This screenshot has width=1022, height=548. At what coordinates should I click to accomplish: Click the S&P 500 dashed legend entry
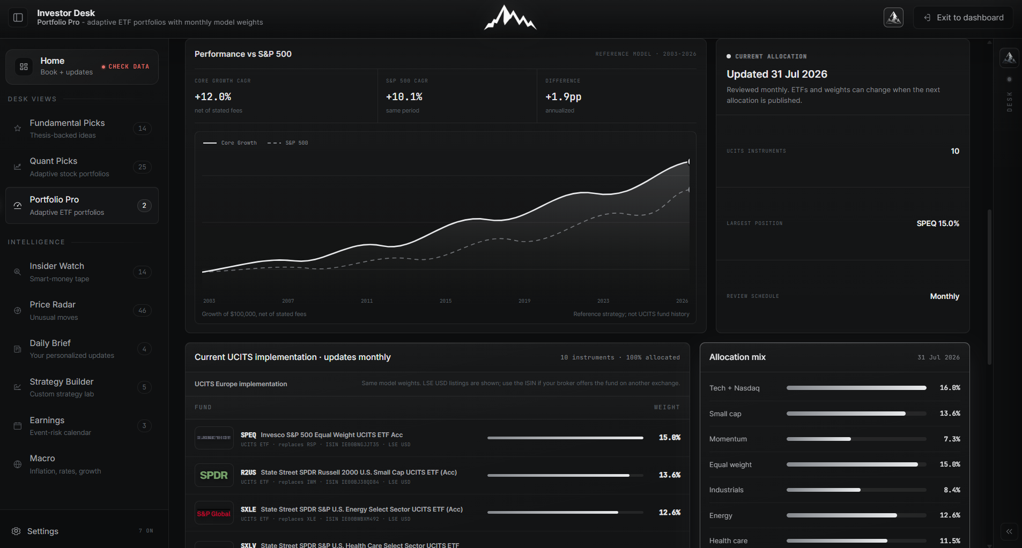tap(287, 143)
